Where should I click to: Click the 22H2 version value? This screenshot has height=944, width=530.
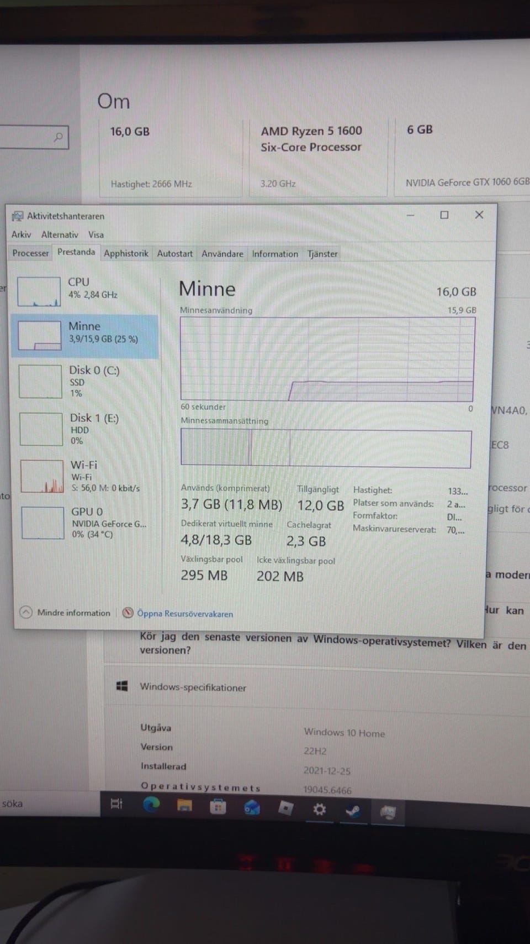pyautogui.click(x=315, y=751)
